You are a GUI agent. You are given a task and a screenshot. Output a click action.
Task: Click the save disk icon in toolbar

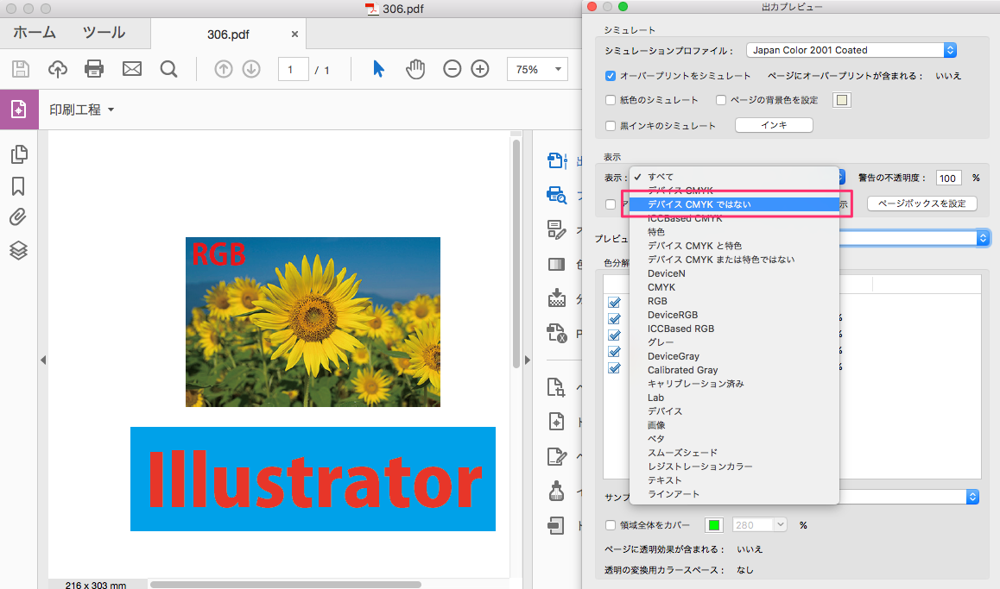(21, 69)
